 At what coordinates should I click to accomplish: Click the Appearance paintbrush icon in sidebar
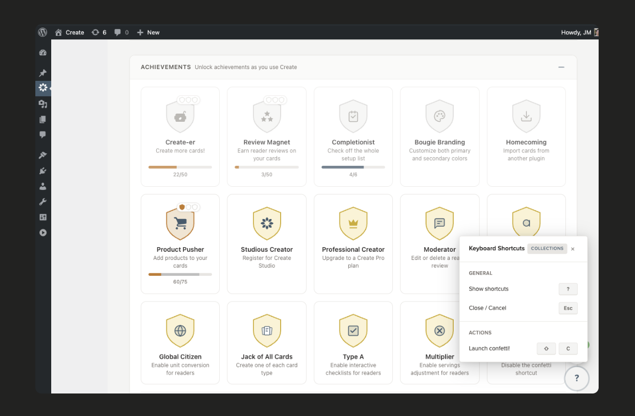(43, 155)
